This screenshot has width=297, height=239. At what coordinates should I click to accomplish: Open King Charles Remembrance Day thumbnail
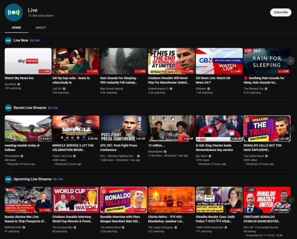click(219, 128)
